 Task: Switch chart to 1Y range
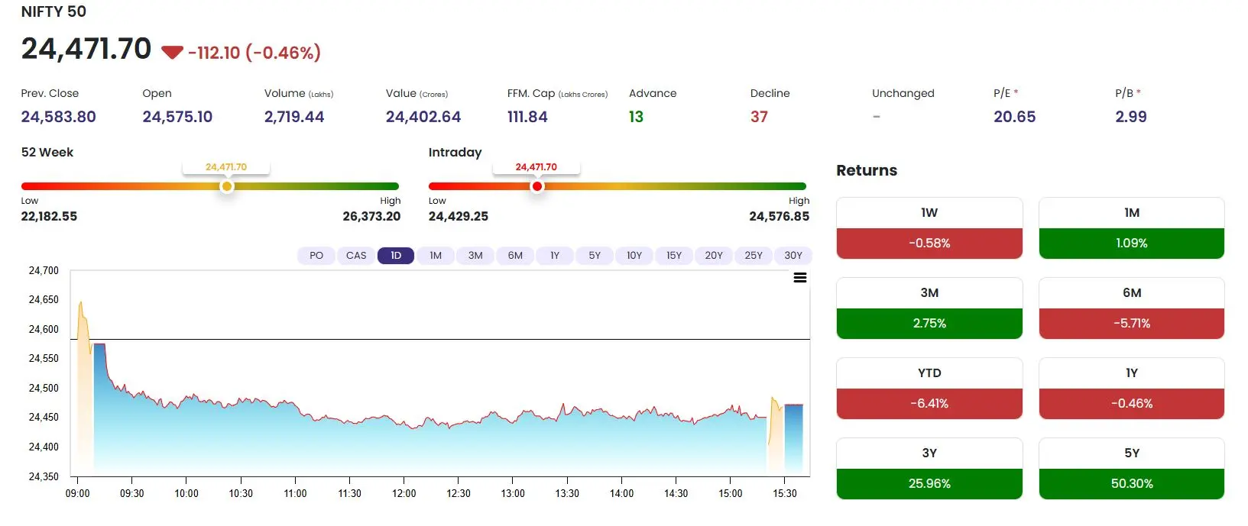pyautogui.click(x=555, y=256)
